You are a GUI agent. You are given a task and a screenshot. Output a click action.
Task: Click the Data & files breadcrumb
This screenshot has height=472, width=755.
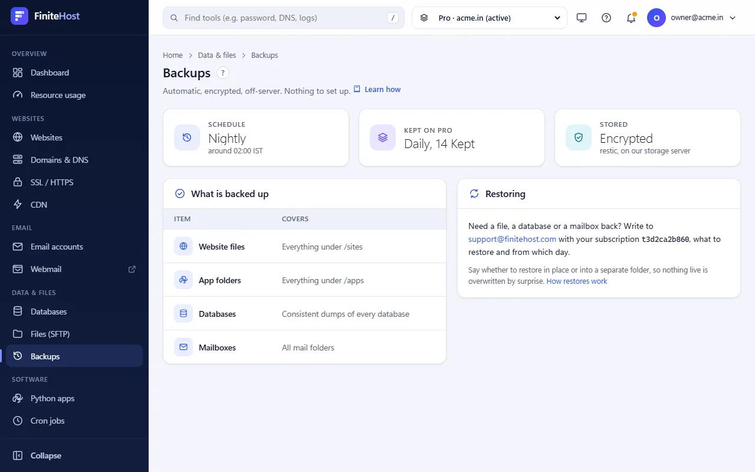pyautogui.click(x=217, y=55)
